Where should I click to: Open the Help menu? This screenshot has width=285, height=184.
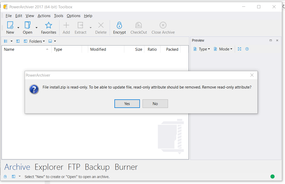(x=88, y=16)
